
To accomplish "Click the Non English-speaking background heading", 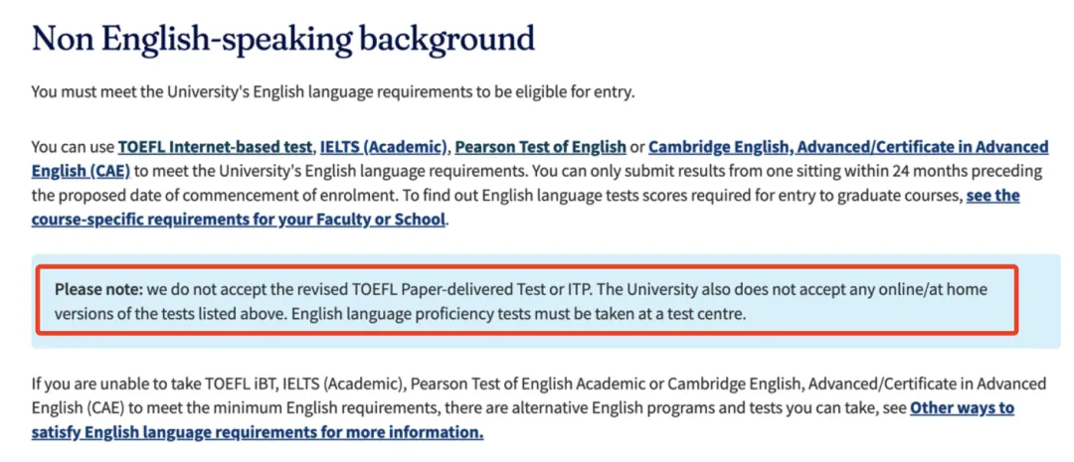I will point(283,40).
